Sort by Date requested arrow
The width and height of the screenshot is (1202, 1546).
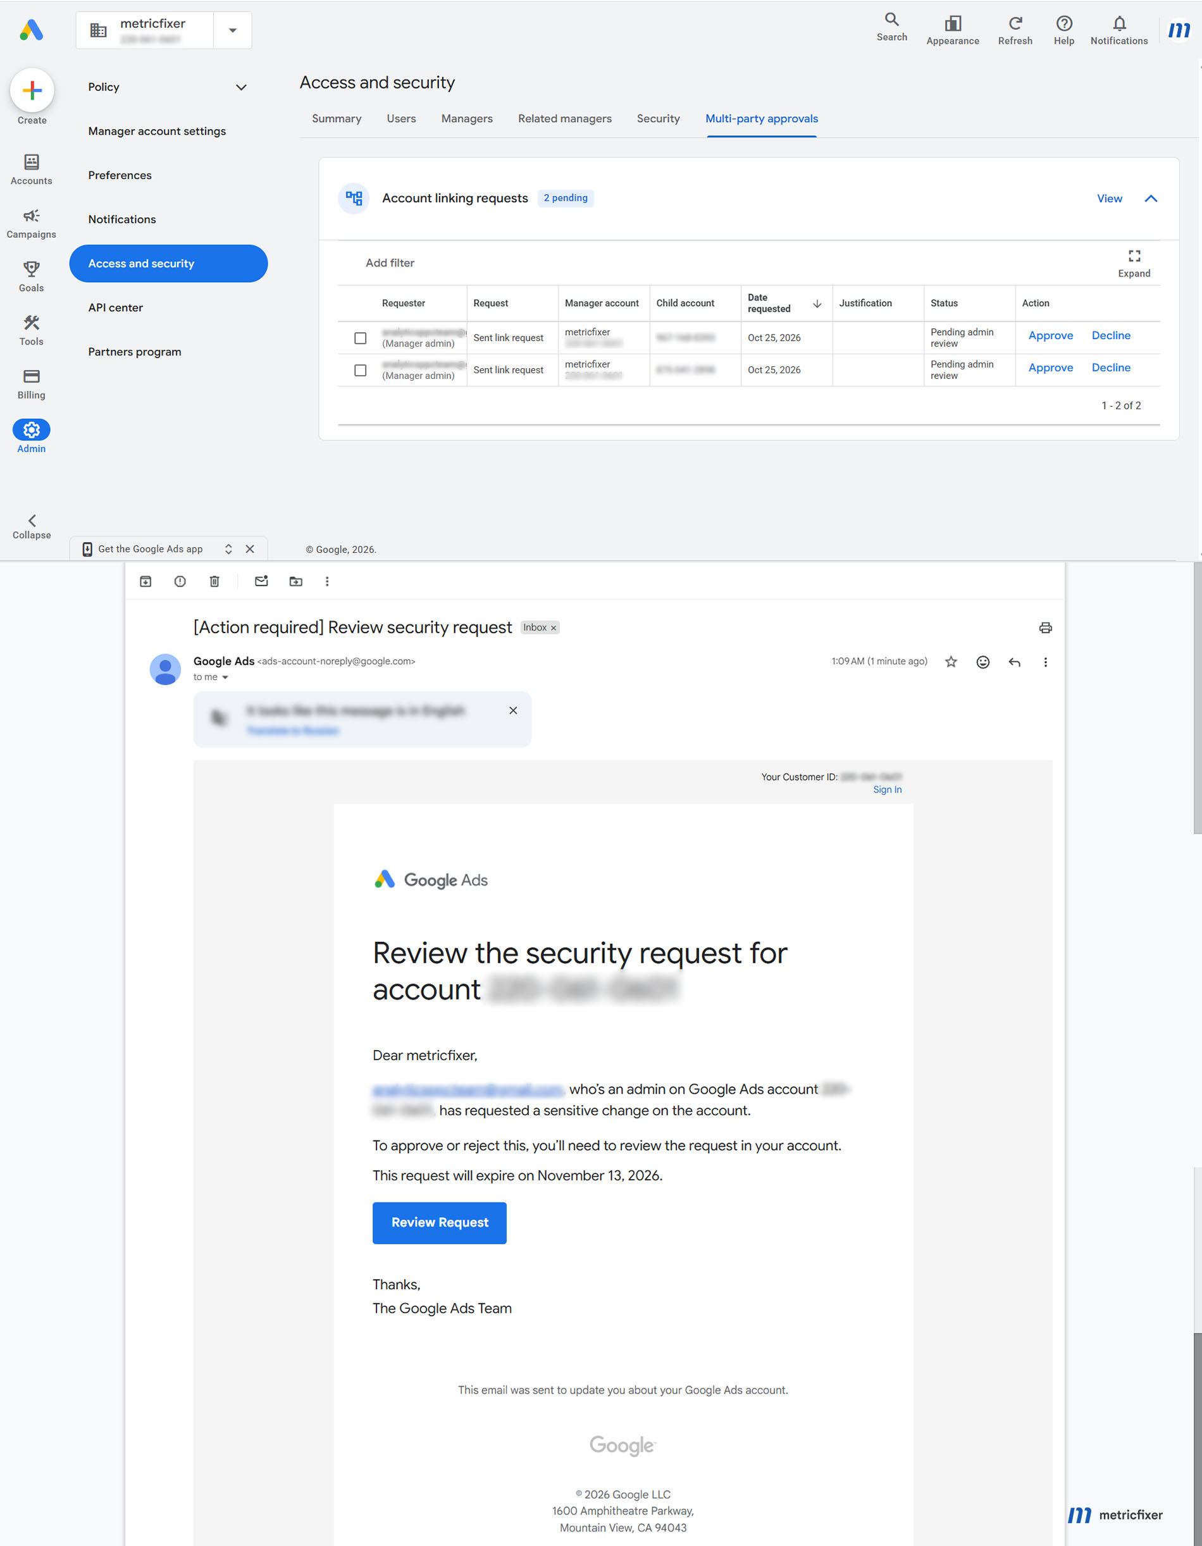[x=817, y=304]
